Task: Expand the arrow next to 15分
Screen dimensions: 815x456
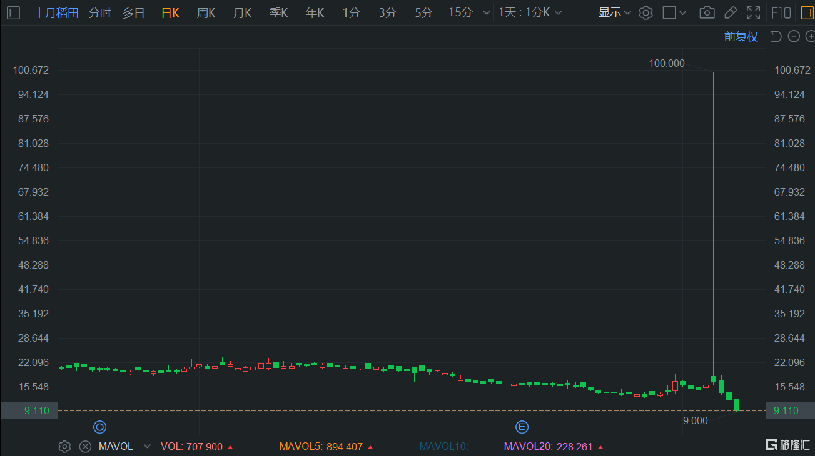Action: pyautogui.click(x=485, y=13)
